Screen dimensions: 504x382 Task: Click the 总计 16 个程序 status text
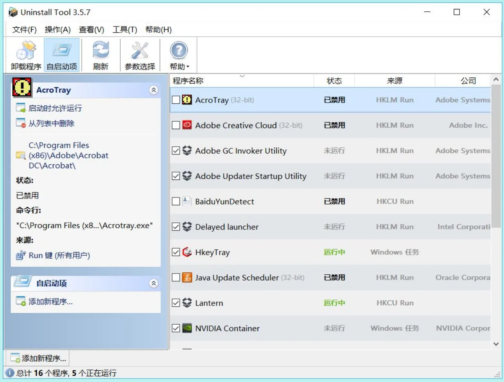pos(66,373)
